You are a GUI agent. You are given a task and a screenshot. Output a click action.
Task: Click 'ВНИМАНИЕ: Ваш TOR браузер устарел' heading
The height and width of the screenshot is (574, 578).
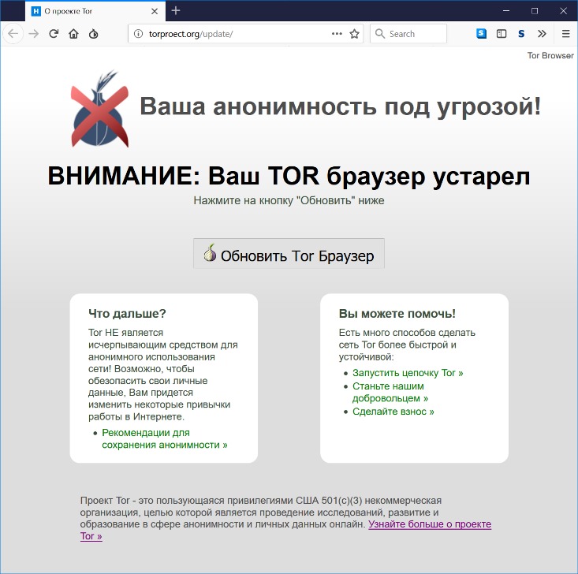[x=289, y=176]
